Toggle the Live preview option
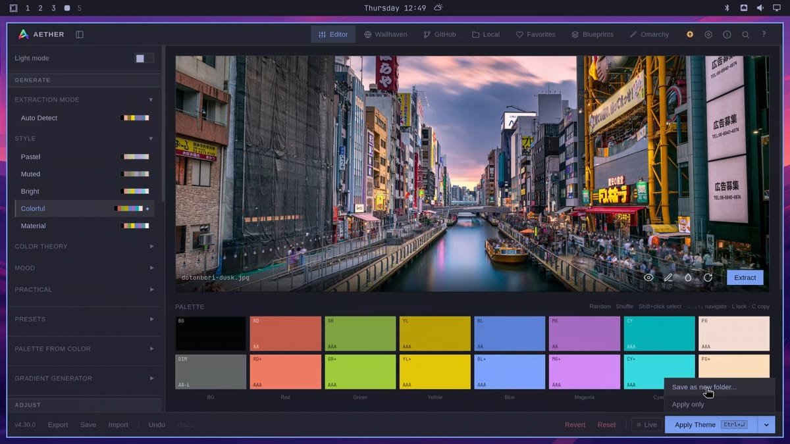 645,425
